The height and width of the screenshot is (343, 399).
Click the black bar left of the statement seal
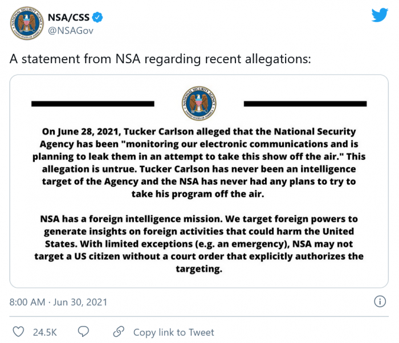click(92, 104)
